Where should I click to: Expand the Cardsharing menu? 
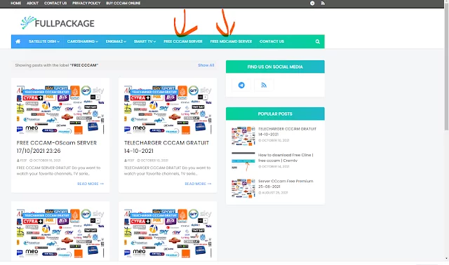[x=83, y=41]
